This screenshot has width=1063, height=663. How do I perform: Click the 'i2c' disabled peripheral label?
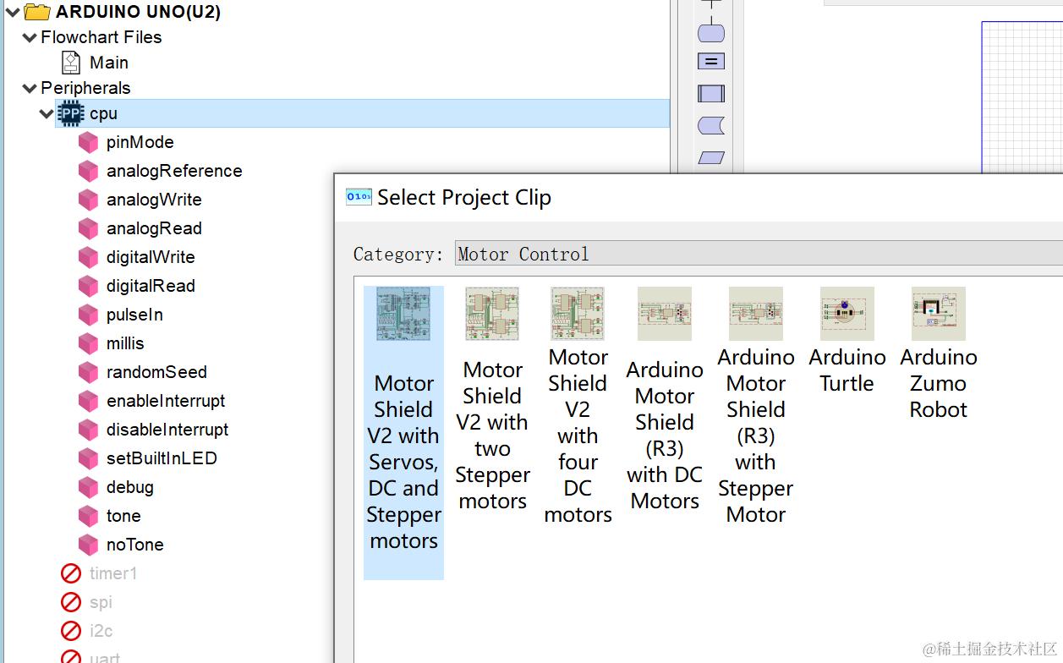(x=101, y=631)
